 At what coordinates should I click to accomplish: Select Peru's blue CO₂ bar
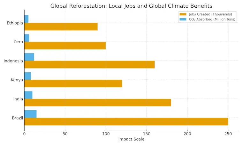pyautogui.click(x=27, y=38)
